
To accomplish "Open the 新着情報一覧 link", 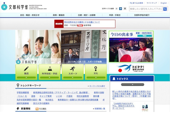I will pos(100,108).
